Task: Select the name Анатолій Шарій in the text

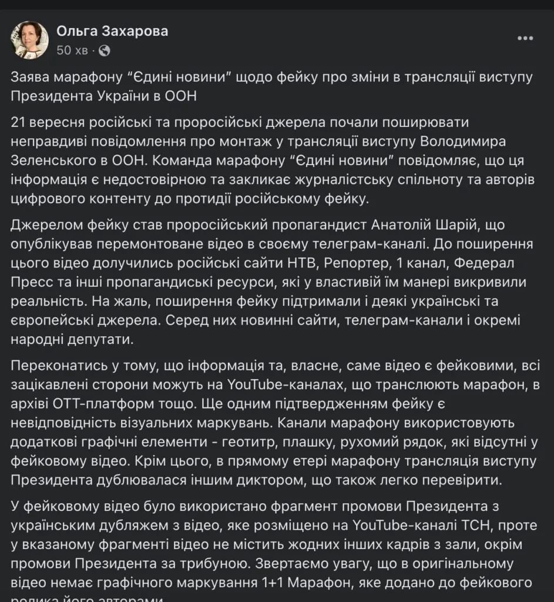Action: [x=425, y=225]
